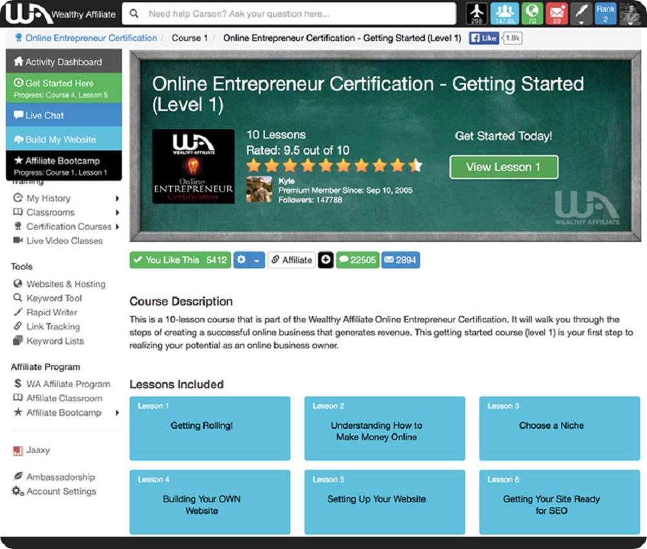
Task: Click the green globe notifications icon
Action: coord(532,14)
